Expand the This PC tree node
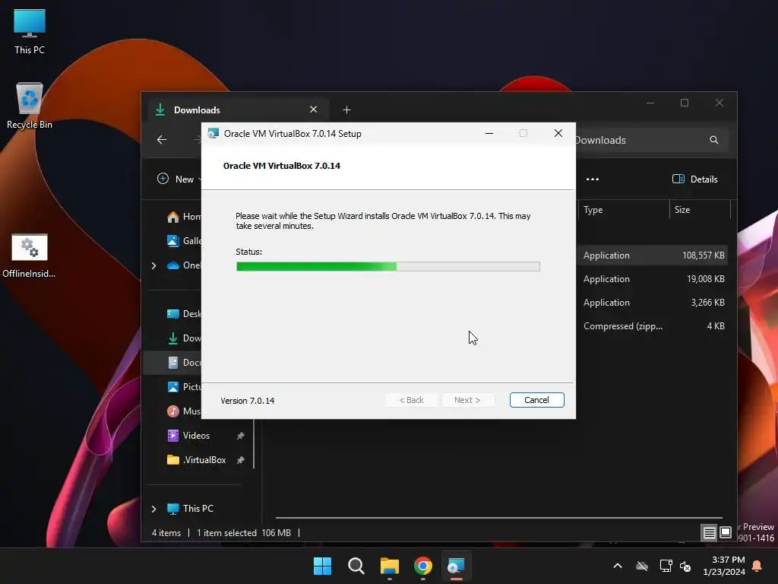The image size is (778, 584). point(153,509)
